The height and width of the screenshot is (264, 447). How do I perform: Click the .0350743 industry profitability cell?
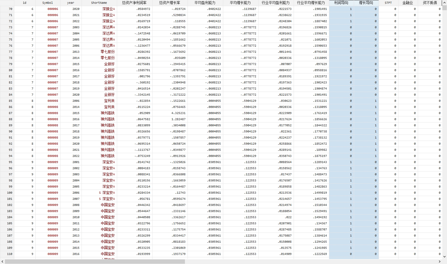pos(276,156)
